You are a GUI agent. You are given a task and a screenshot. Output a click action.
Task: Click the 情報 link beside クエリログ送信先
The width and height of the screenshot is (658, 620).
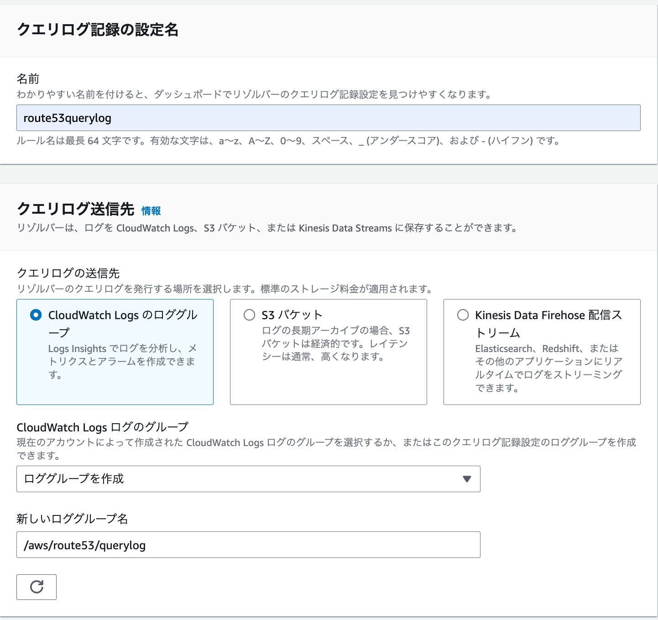151,211
